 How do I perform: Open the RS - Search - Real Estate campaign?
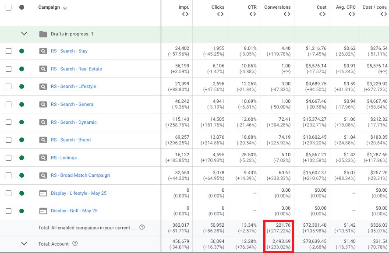[x=76, y=69]
